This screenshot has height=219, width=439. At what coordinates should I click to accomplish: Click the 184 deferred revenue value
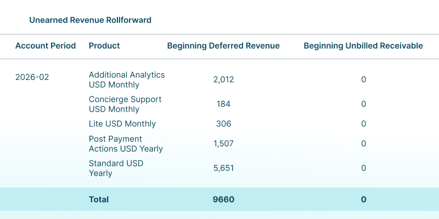[223, 104]
